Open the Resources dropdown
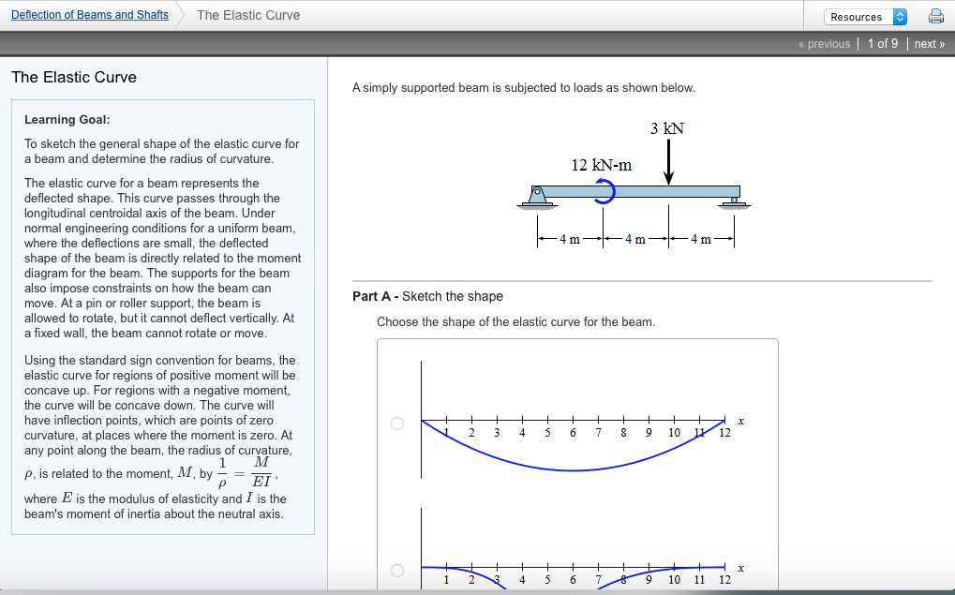This screenshot has width=955, height=595. click(x=864, y=16)
